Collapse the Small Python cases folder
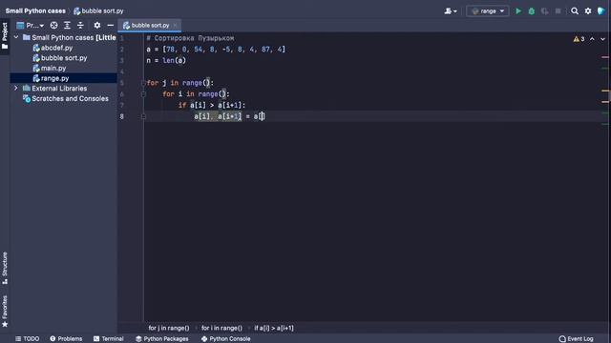 tap(16, 37)
